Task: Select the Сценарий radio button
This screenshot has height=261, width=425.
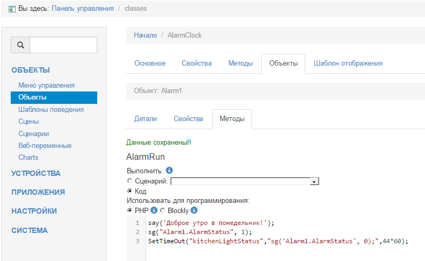Action: 129,181
